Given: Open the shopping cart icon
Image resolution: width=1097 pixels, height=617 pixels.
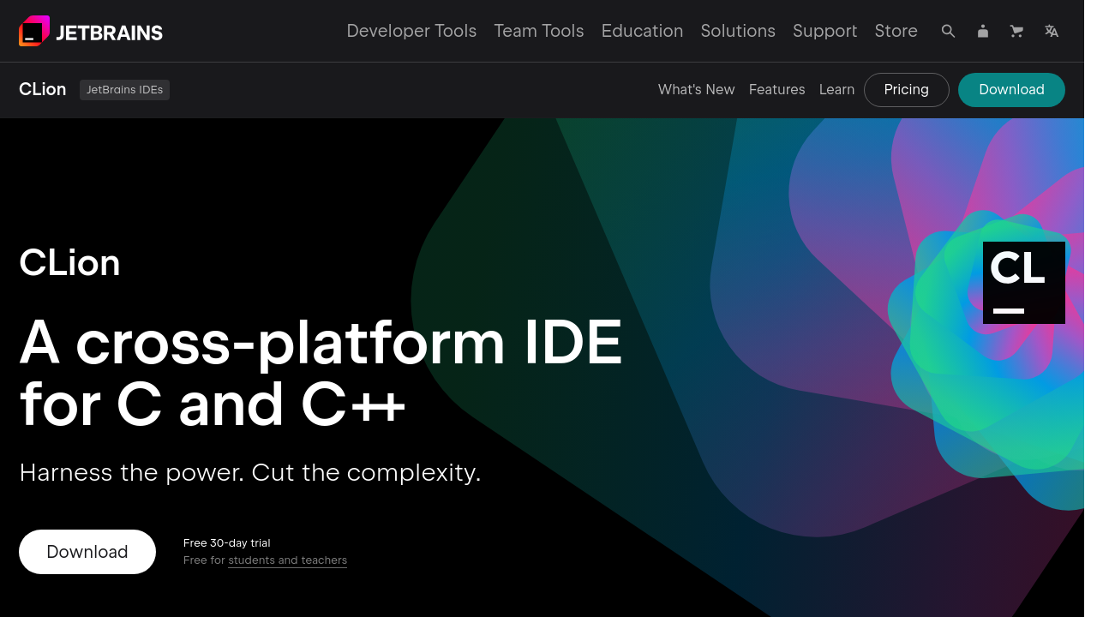Looking at the screenshot, I should coord(1016,31).
